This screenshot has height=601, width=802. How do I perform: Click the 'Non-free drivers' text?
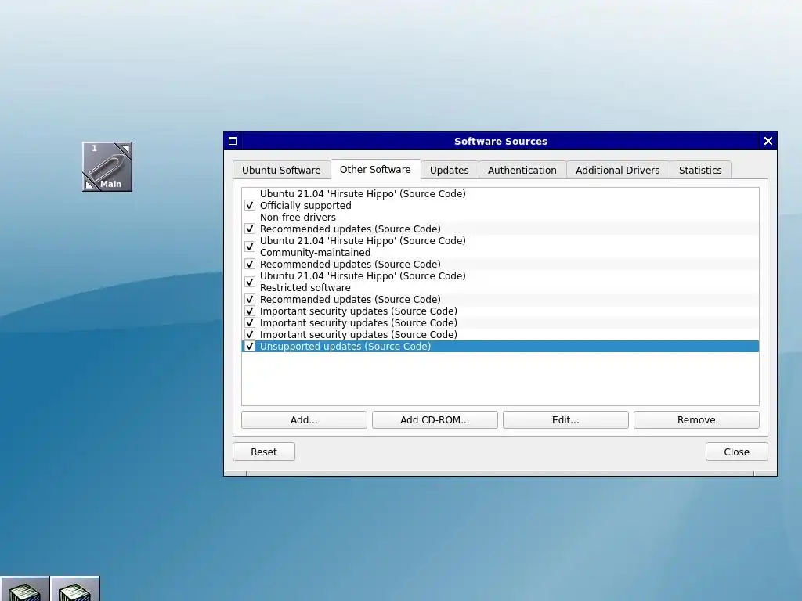[298, 218]
